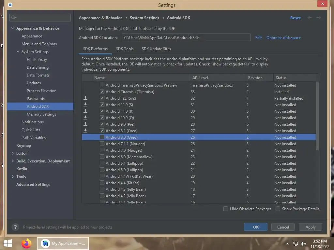Open the Windows Start menu
334x250 pixels.
[x=8, y=243]
